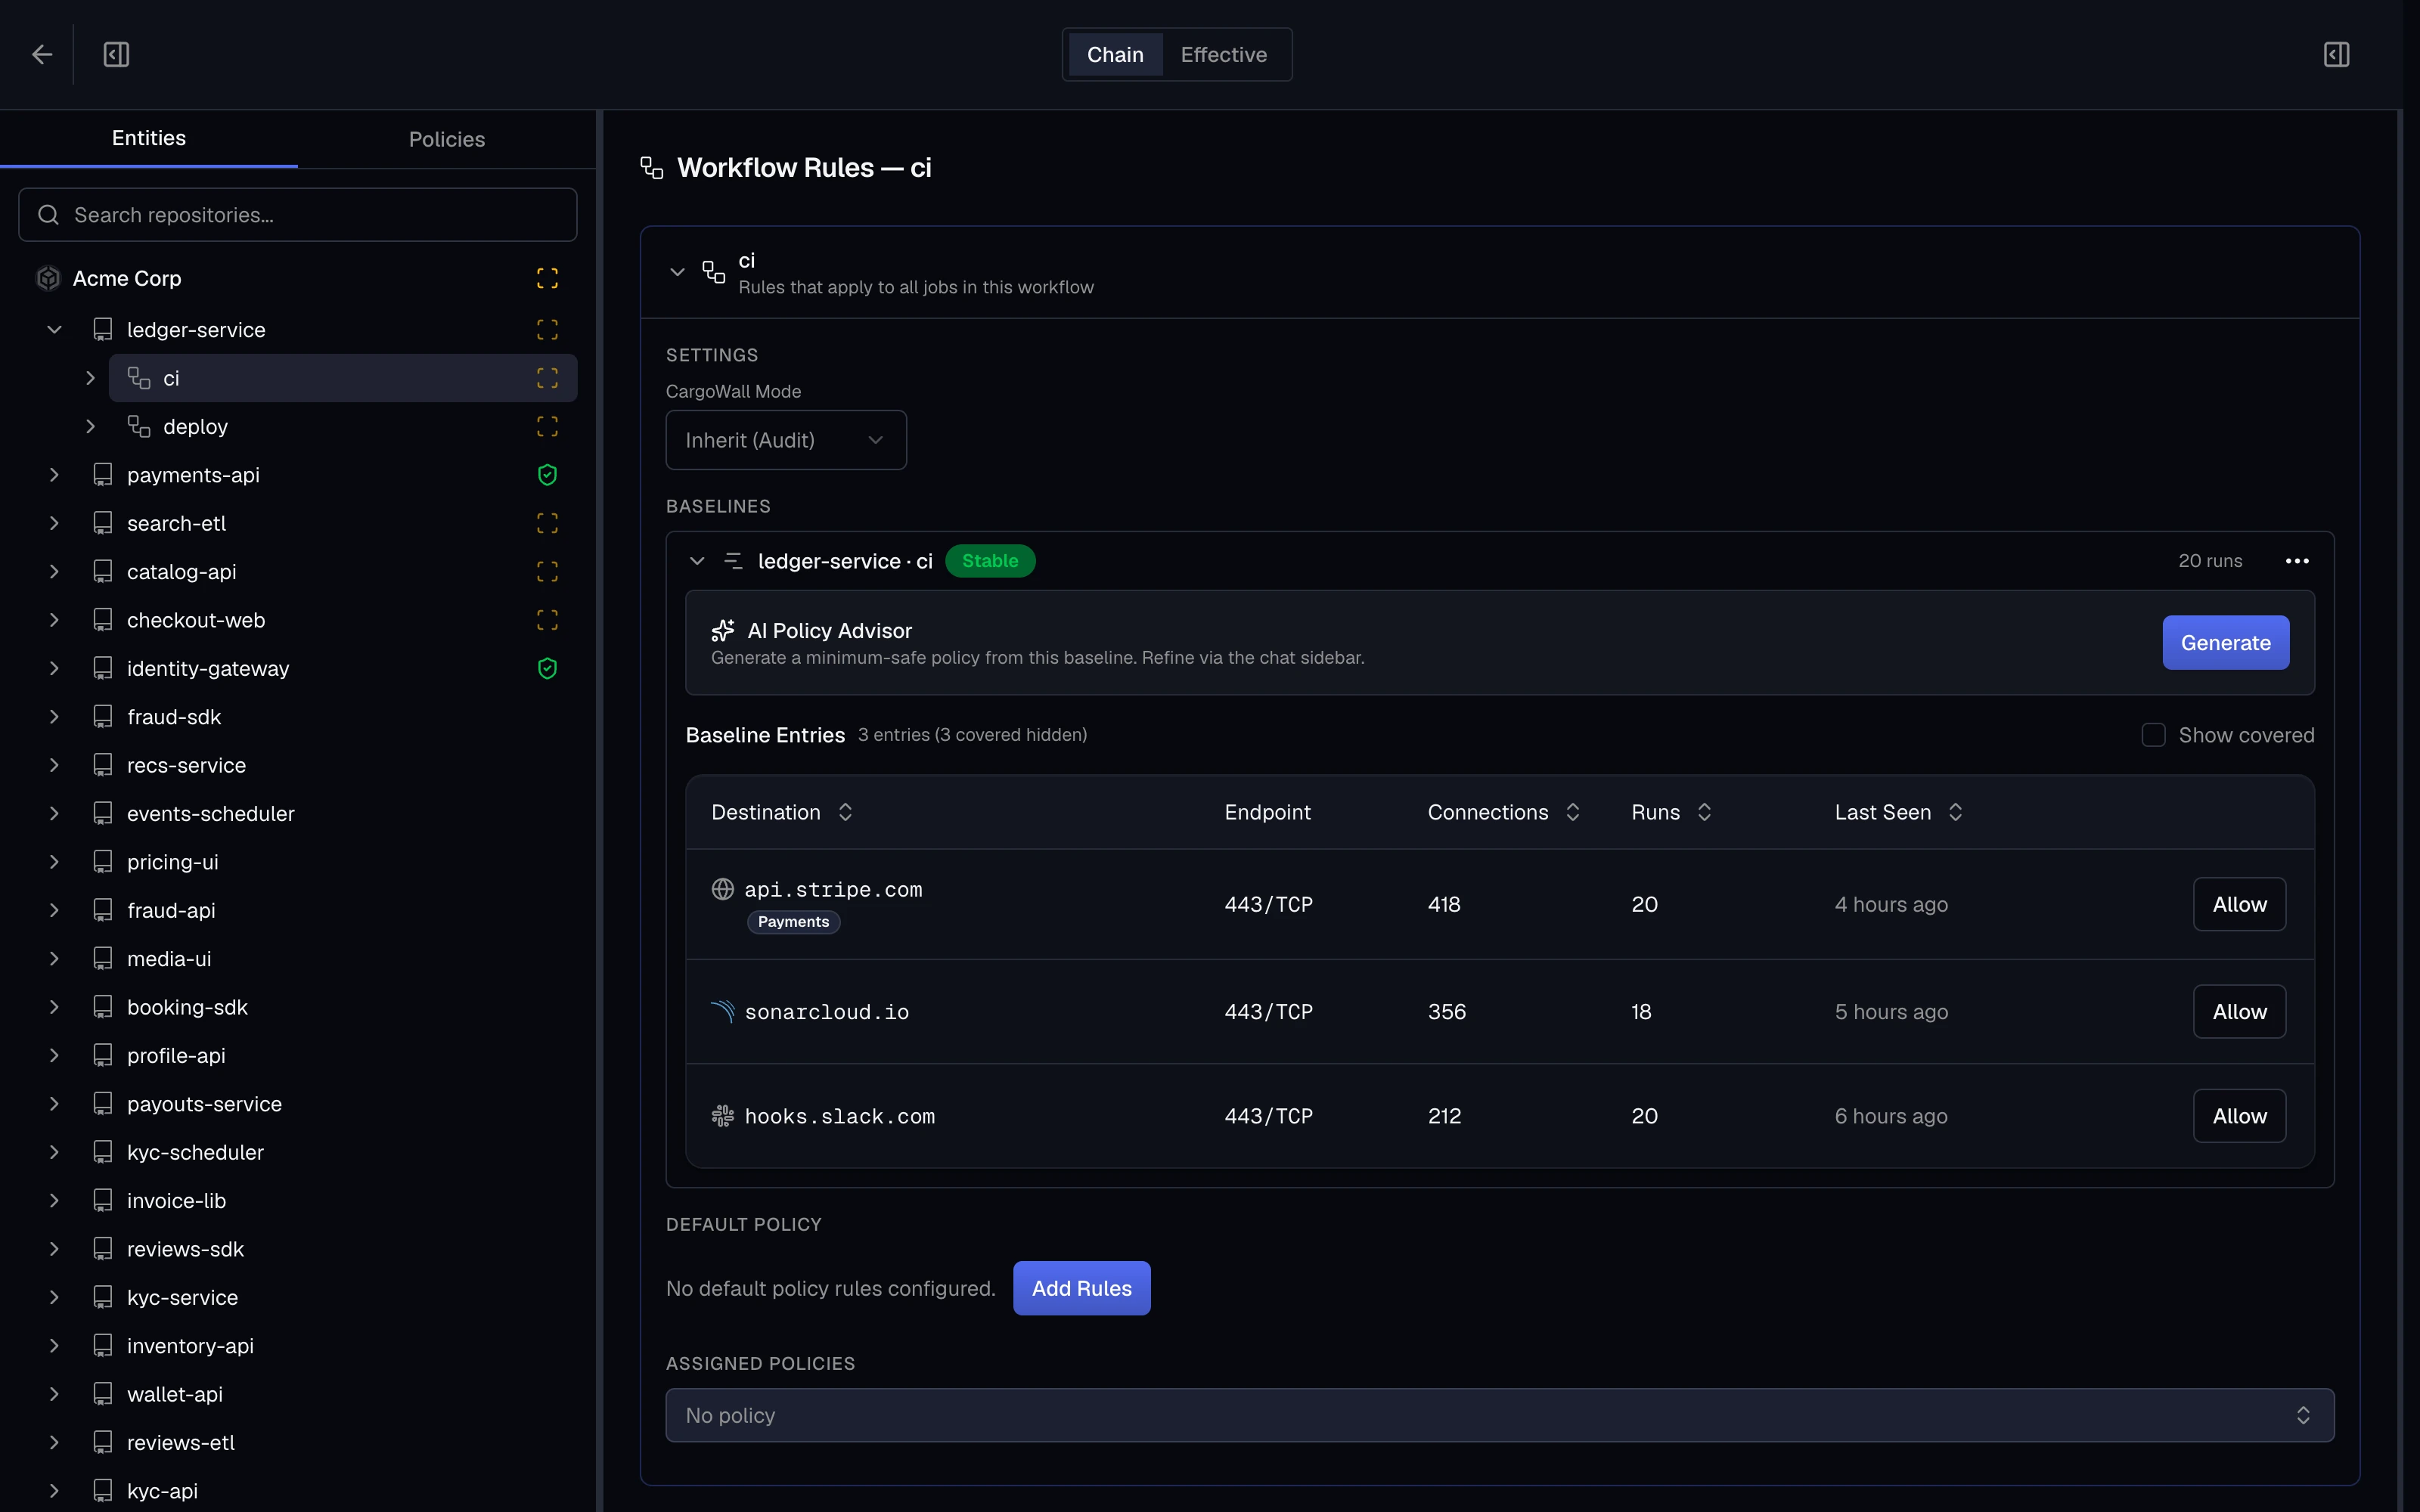
Task: Toggle the right chat sidebar panel icon
Action: coord(2336,54)
